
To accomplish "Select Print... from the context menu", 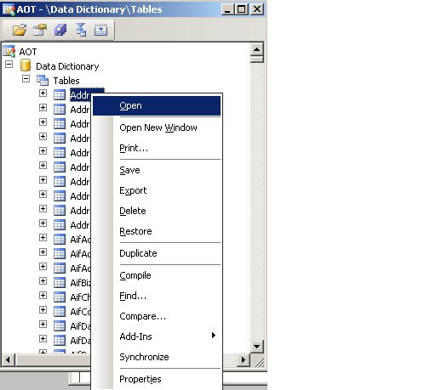I will 157,148.
